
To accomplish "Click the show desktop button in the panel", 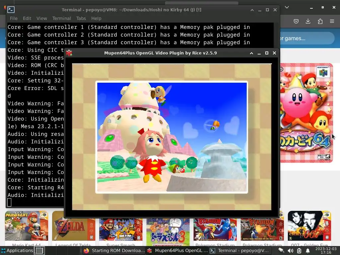I will (x=40, y=250).
